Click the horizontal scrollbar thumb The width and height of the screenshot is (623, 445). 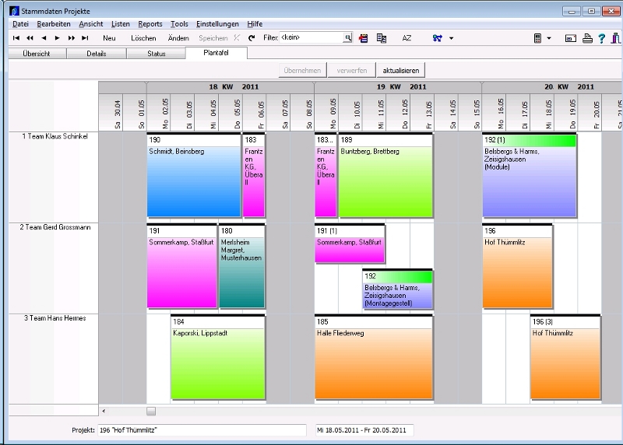(x=151, y=412)
